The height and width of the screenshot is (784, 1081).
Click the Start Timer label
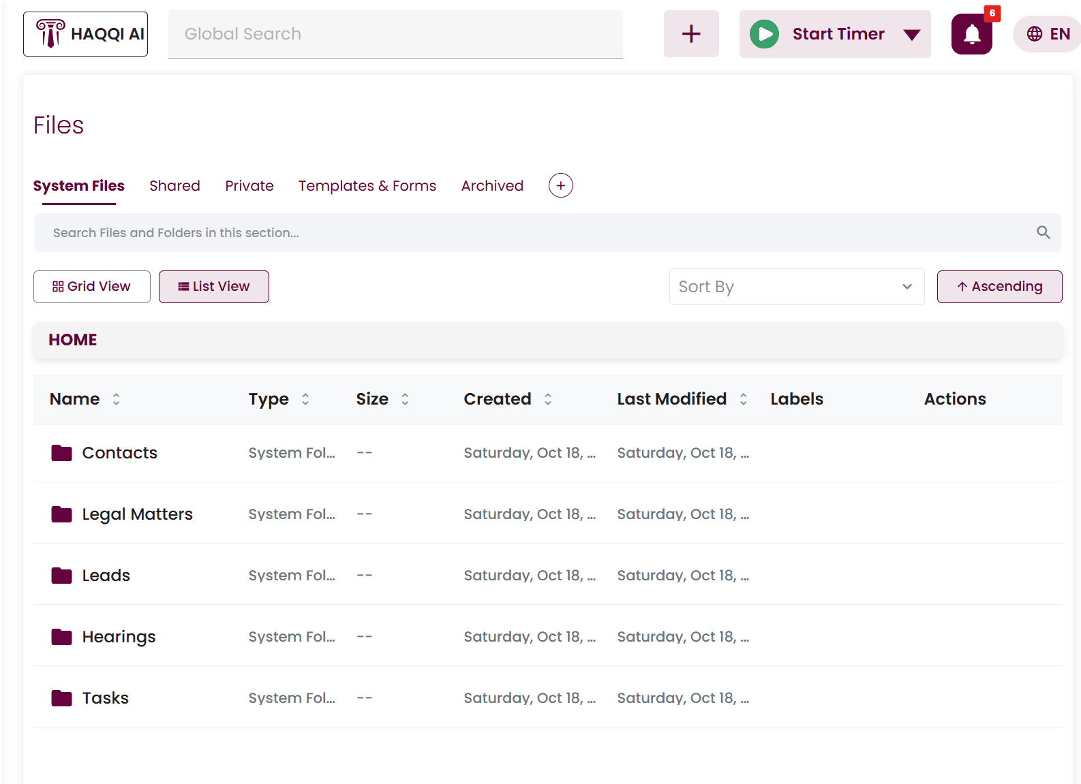coord(838,34)
